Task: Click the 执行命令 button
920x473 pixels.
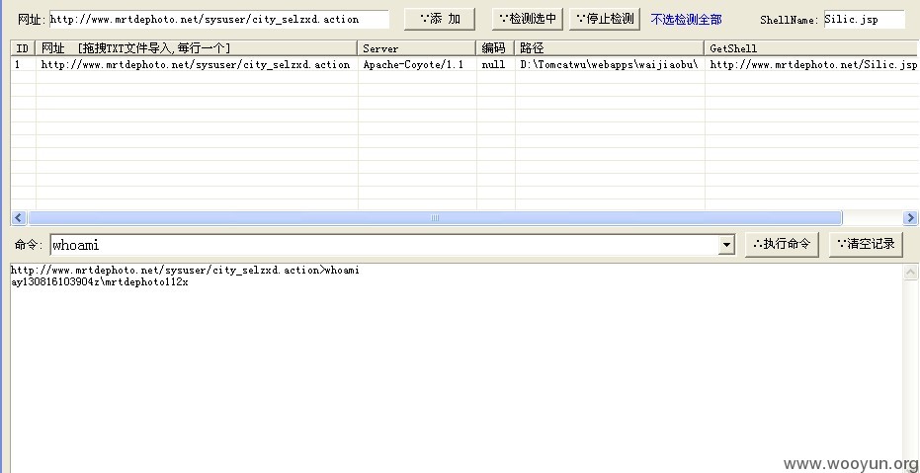Action: click(x=782, y=244)
